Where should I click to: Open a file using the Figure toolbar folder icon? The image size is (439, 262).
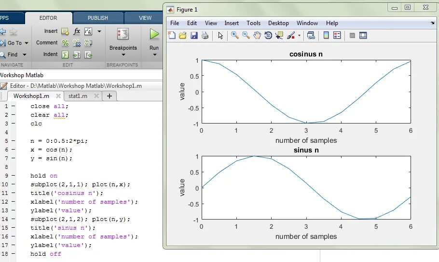coord(182,35)
